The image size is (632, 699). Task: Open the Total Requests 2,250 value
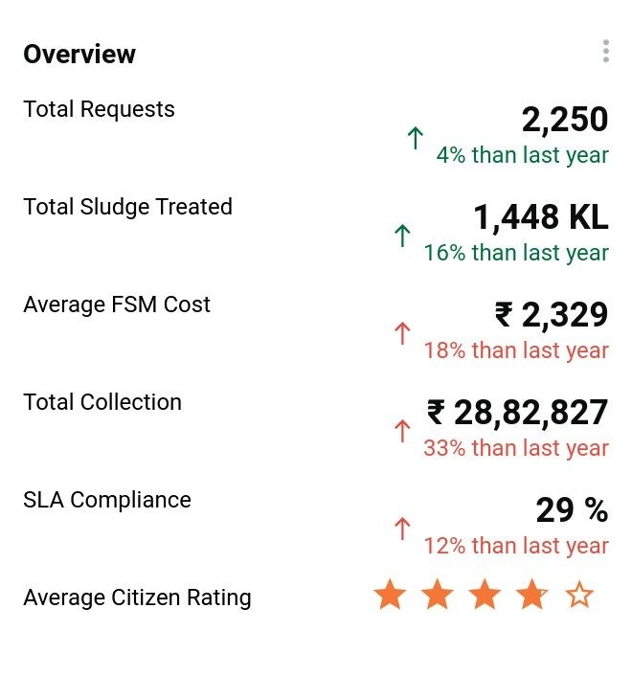pyautogui.click(x=564, y=120)
